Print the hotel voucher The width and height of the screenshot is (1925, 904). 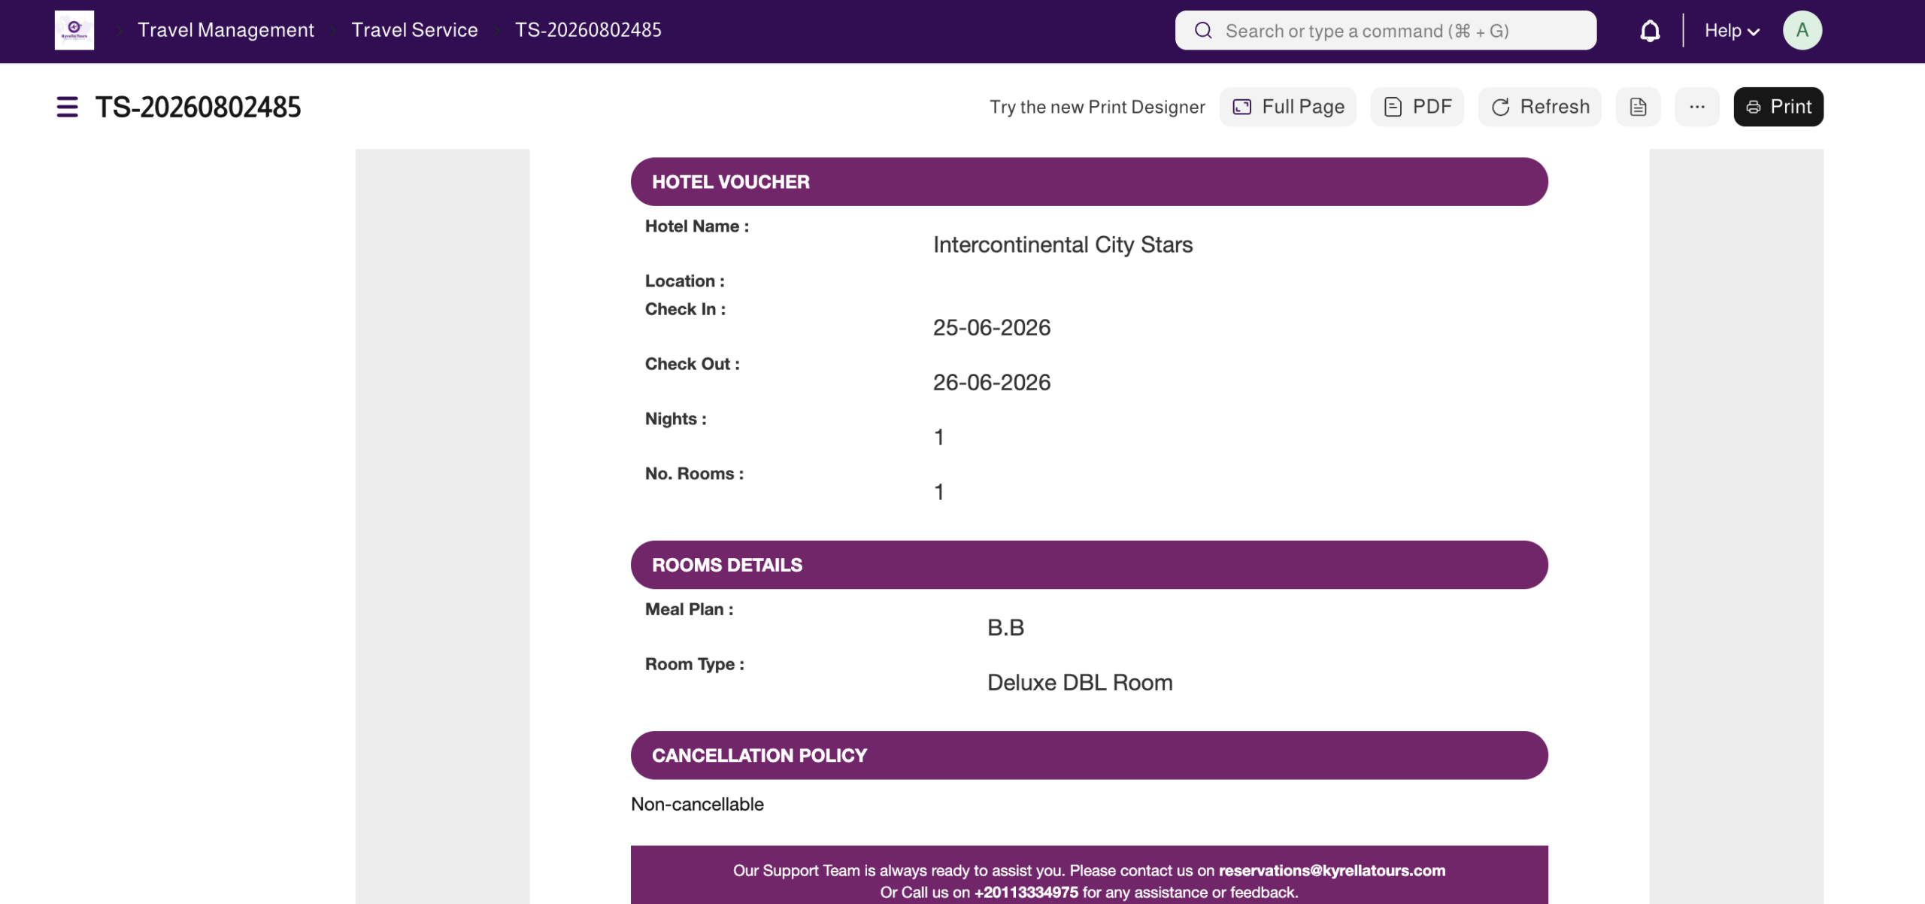point(1778,107)
